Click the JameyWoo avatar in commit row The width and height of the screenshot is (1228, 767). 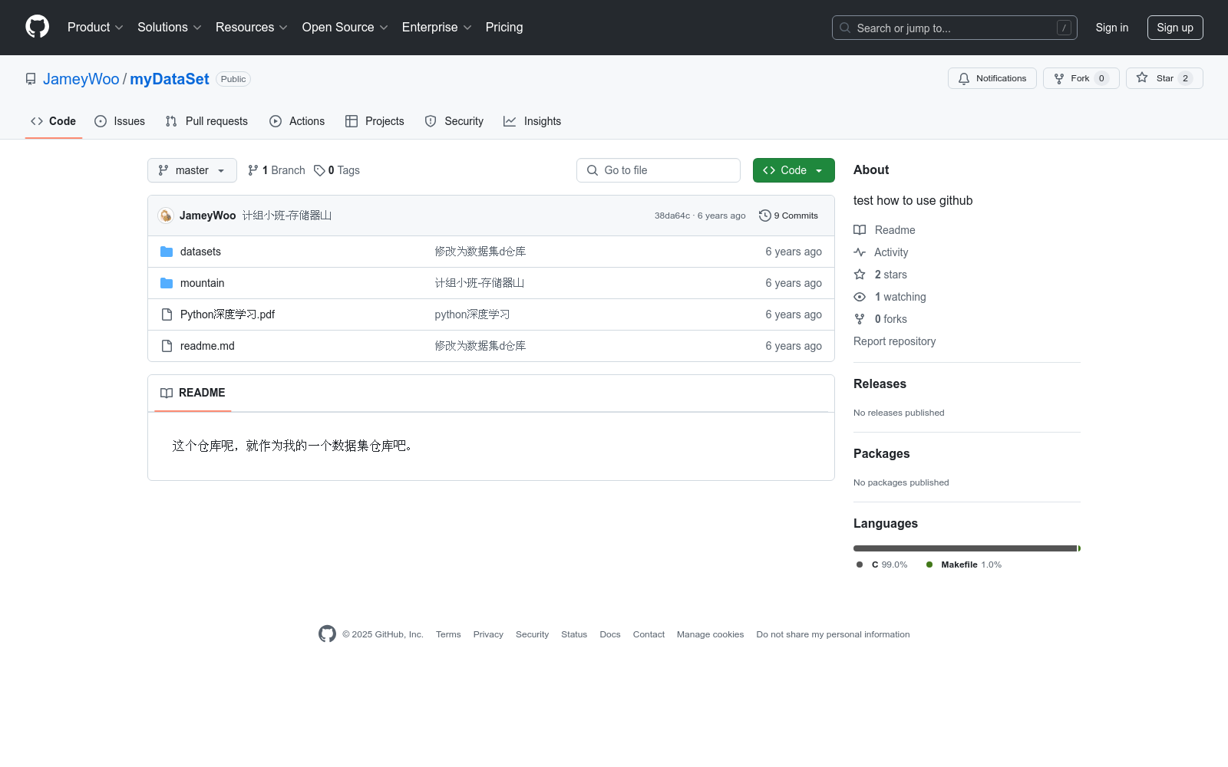click(x=166, y=216)
